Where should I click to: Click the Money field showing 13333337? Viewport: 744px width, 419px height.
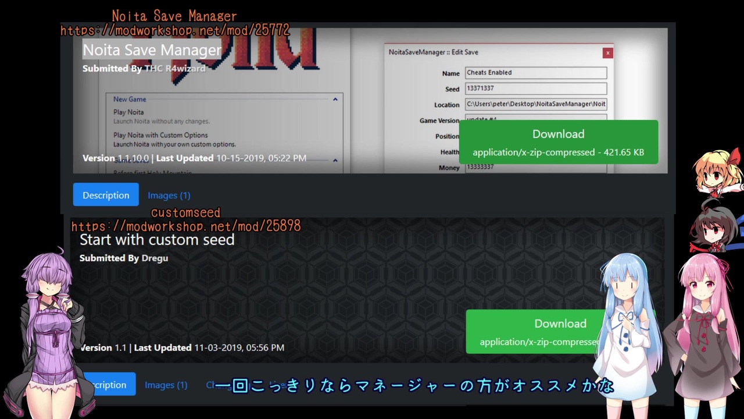pyautogui.click(x=536, y=168)
